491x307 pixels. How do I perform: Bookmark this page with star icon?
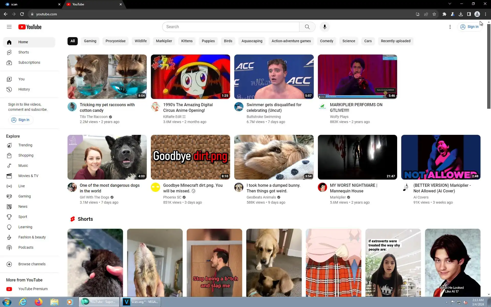[434, 14]
